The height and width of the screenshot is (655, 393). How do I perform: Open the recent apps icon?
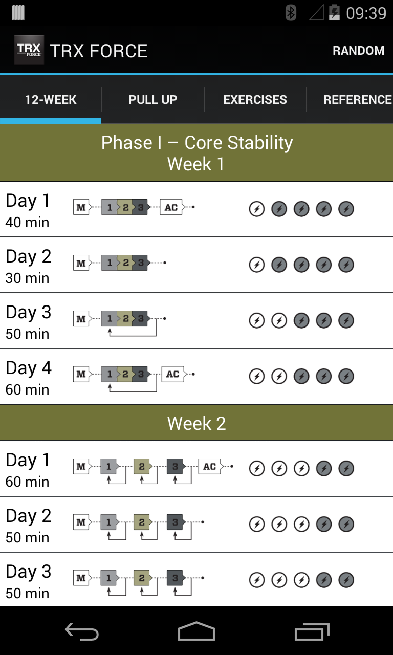tap(312, 632)
